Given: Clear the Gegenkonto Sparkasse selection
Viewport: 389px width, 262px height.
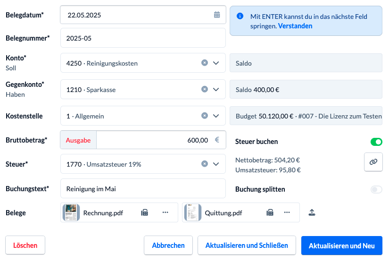Looking at the screenshot, I should click(205, 89).
